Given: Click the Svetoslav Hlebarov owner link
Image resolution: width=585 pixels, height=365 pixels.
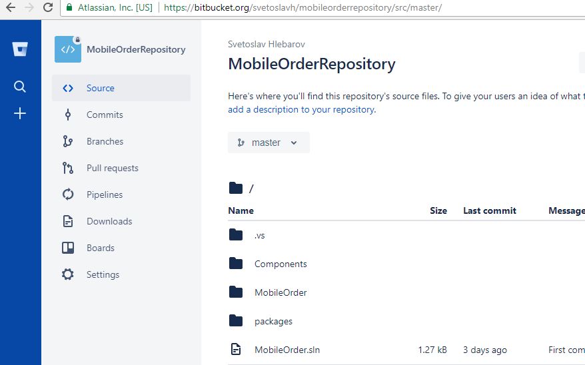Looking at the screenshot, I should point(267,44).
